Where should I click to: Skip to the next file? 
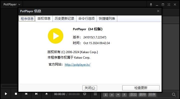point(36,94)
